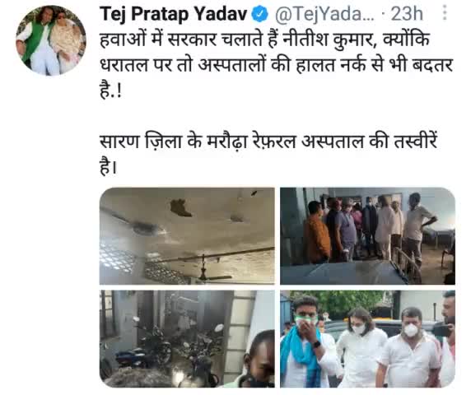View the damaged ceiling and fan photo
This screenshot has width=471, height=395.
(187, 236)
